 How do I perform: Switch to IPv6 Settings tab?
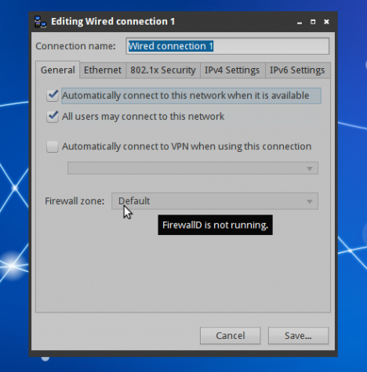(x=297, y=70)
